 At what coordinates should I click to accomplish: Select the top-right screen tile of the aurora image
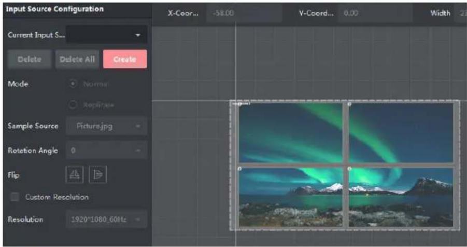coord(401,133)
